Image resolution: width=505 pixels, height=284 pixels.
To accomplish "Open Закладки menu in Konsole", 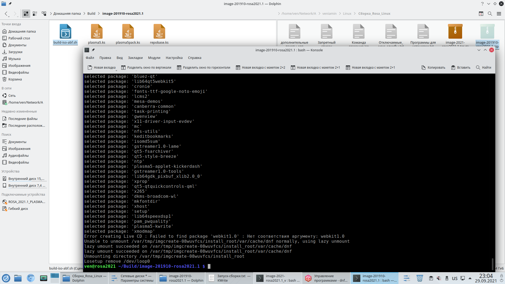I will pyautogui.click(x=135, y=58).
